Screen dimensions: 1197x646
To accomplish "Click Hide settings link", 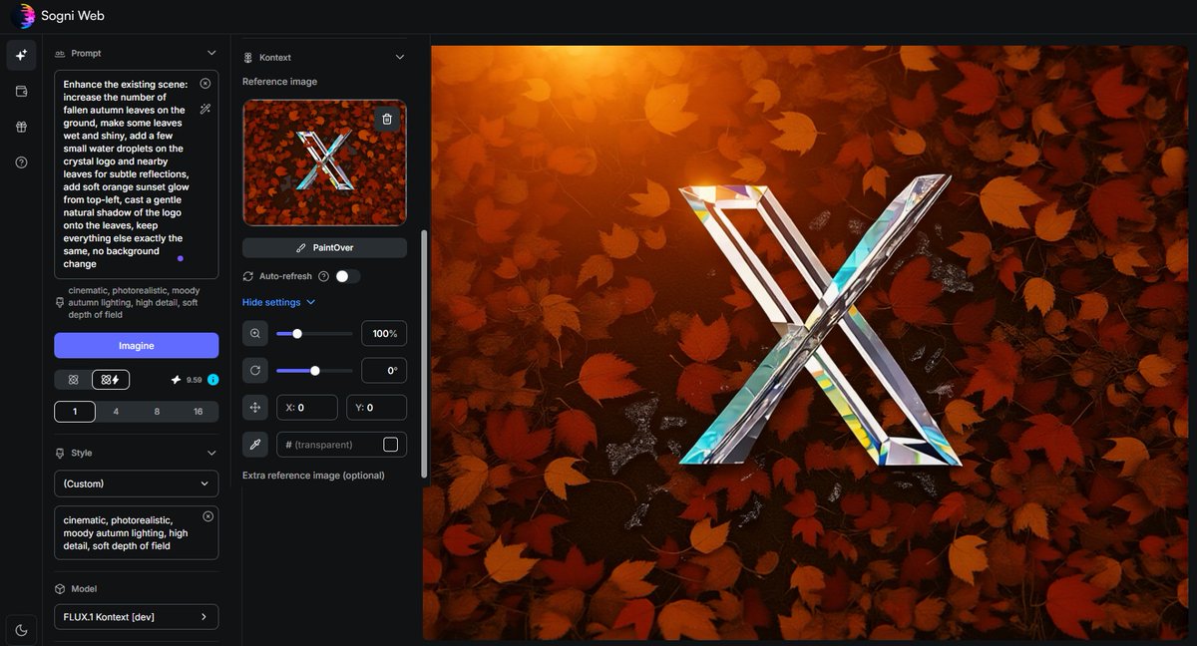I will (278, 302).
